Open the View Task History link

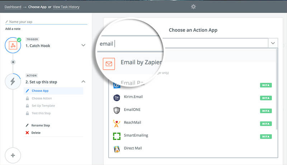(x=66, y=7)
